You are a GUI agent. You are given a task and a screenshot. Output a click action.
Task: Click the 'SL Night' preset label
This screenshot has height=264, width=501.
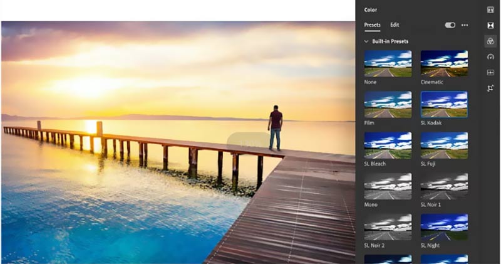click(x=430, y=246)
